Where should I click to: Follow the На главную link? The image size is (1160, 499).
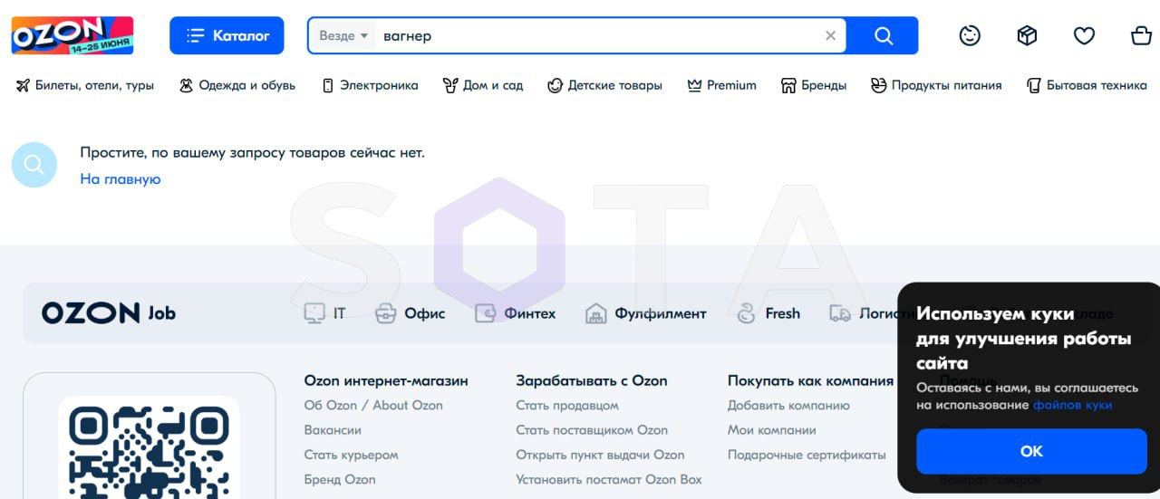click(121, 179)
